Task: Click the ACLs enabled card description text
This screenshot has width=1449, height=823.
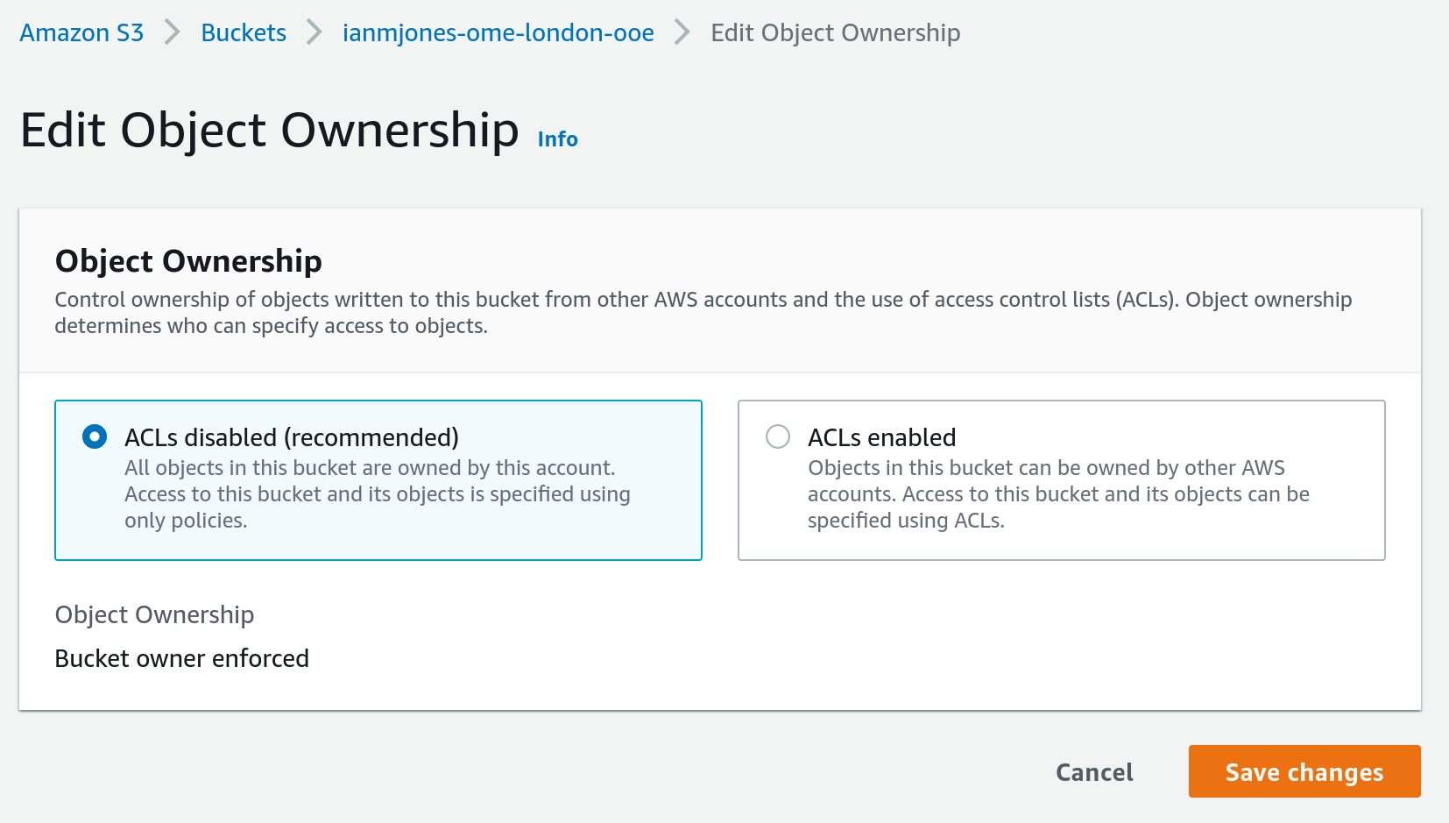Action: point(1057,493)
